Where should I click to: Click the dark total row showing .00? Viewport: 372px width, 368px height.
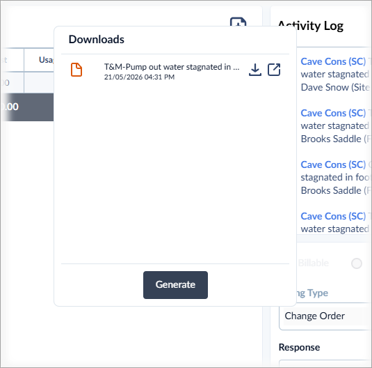tap(27, 107)
